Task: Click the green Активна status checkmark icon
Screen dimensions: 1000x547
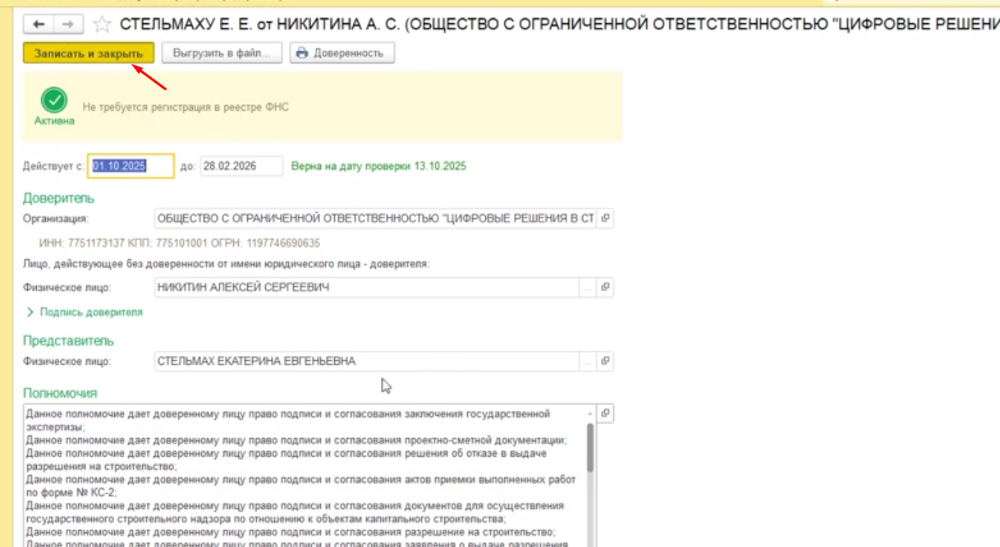Action: [x=54, y=100]
